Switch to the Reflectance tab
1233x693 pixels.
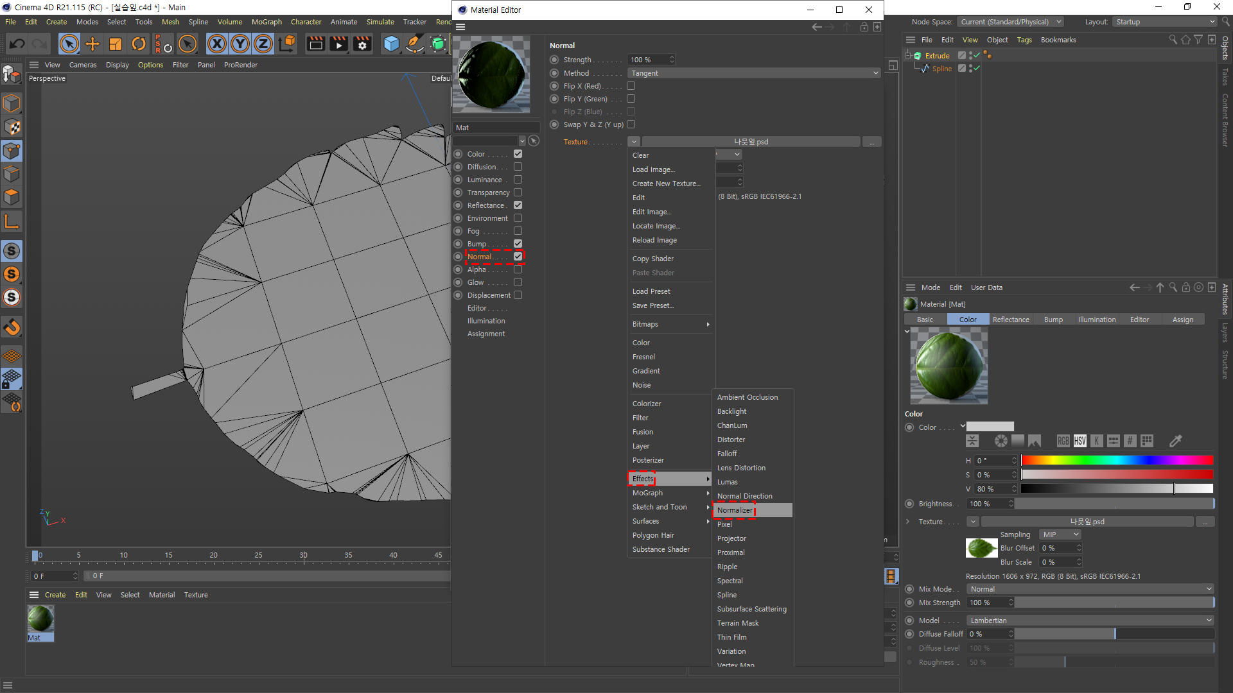coord(1010,320)
